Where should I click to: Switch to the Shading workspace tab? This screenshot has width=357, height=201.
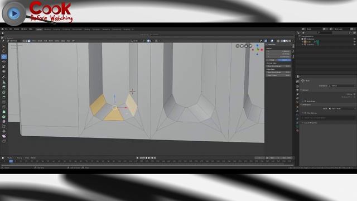coord(87,30)
